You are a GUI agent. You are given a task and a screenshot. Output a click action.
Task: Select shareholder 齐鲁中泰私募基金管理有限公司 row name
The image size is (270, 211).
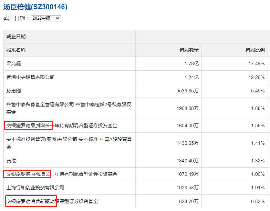tap(69, 108)
